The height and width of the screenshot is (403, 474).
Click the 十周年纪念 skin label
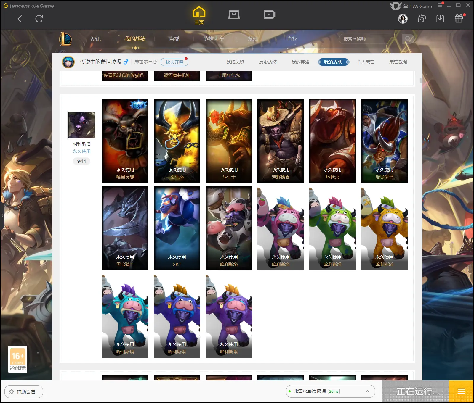pos(229,75)
